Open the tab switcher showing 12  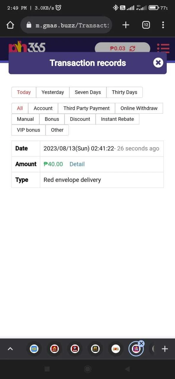tap(146, 25)
